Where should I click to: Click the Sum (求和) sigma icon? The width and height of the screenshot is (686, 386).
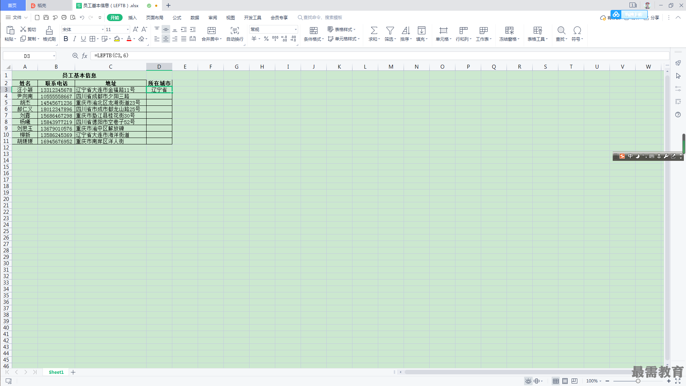[x=374, y=30]
